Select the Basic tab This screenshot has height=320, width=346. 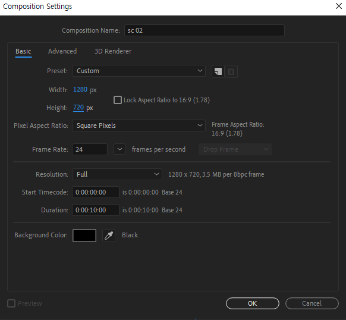tap(23, 52)
